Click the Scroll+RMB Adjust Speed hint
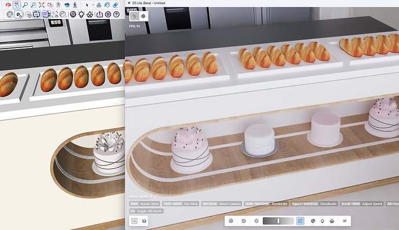Screen dimensions: 399x230 [x=361, y=204]
